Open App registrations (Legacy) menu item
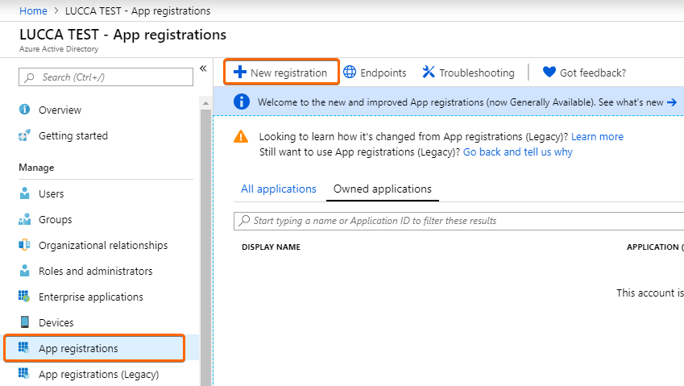This screenshot has width=684, height=386. 98,374
